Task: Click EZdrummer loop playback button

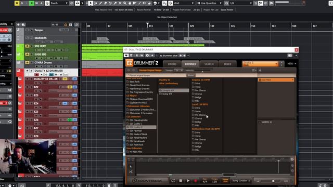Action: [173, 181]
